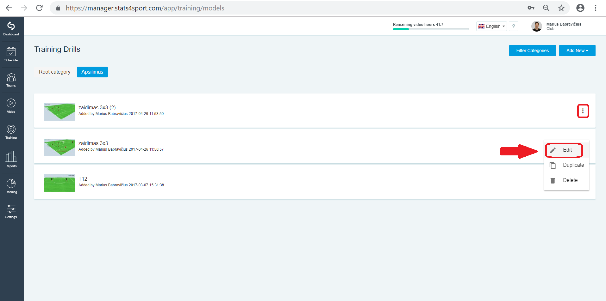Open the T12 drill thumbnail
606x301 pixels.
59,183
